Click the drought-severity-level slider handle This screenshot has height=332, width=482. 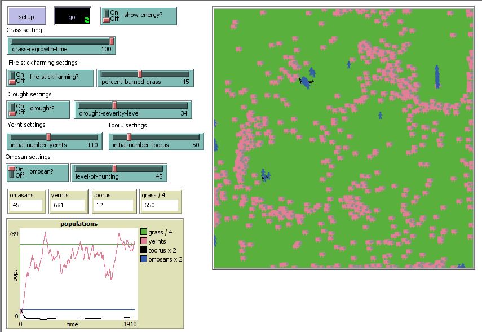114,105
